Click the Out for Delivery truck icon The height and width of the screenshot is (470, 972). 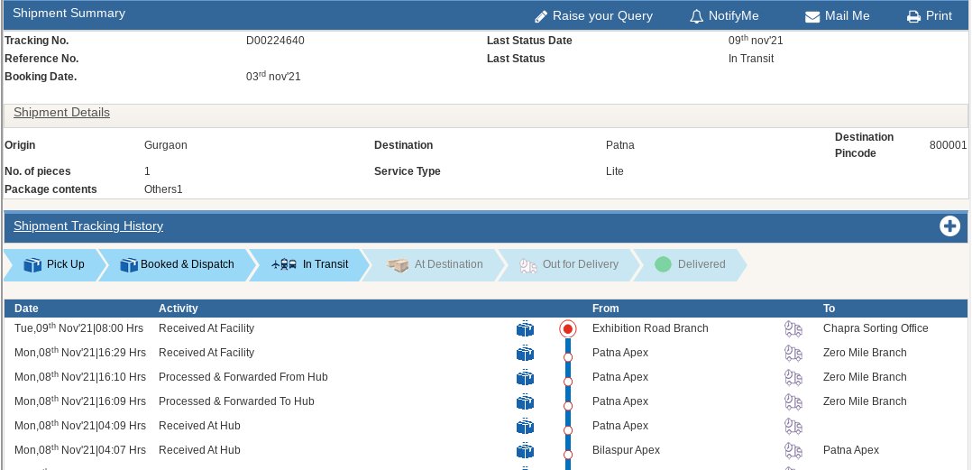[x=527, y=265]
